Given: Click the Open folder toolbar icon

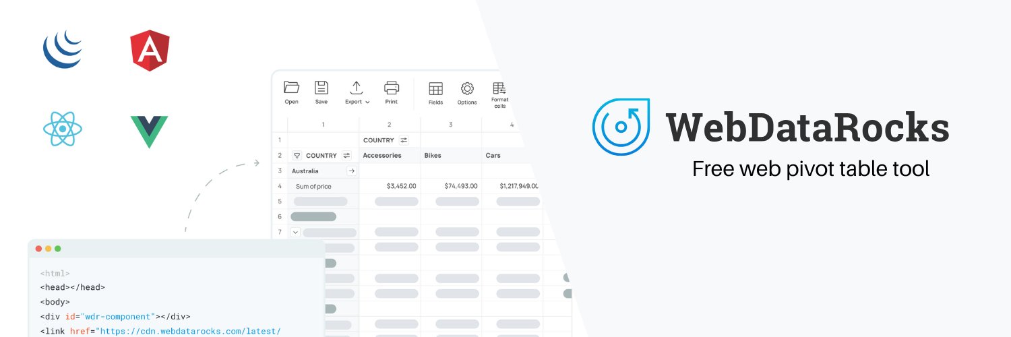Looking at the screenshot, I should (x=291, y=87).
